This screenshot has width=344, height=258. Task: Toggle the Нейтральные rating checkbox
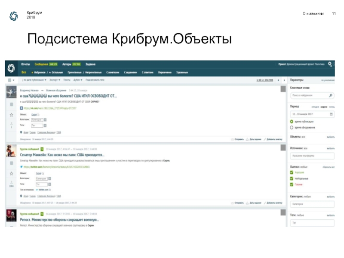pos(292,178)
